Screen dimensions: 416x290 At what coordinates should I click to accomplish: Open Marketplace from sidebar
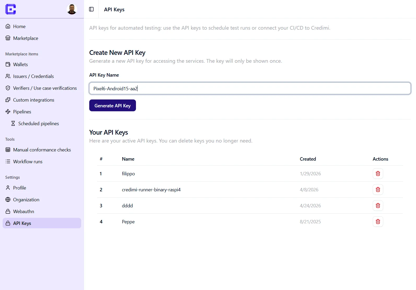42,38
